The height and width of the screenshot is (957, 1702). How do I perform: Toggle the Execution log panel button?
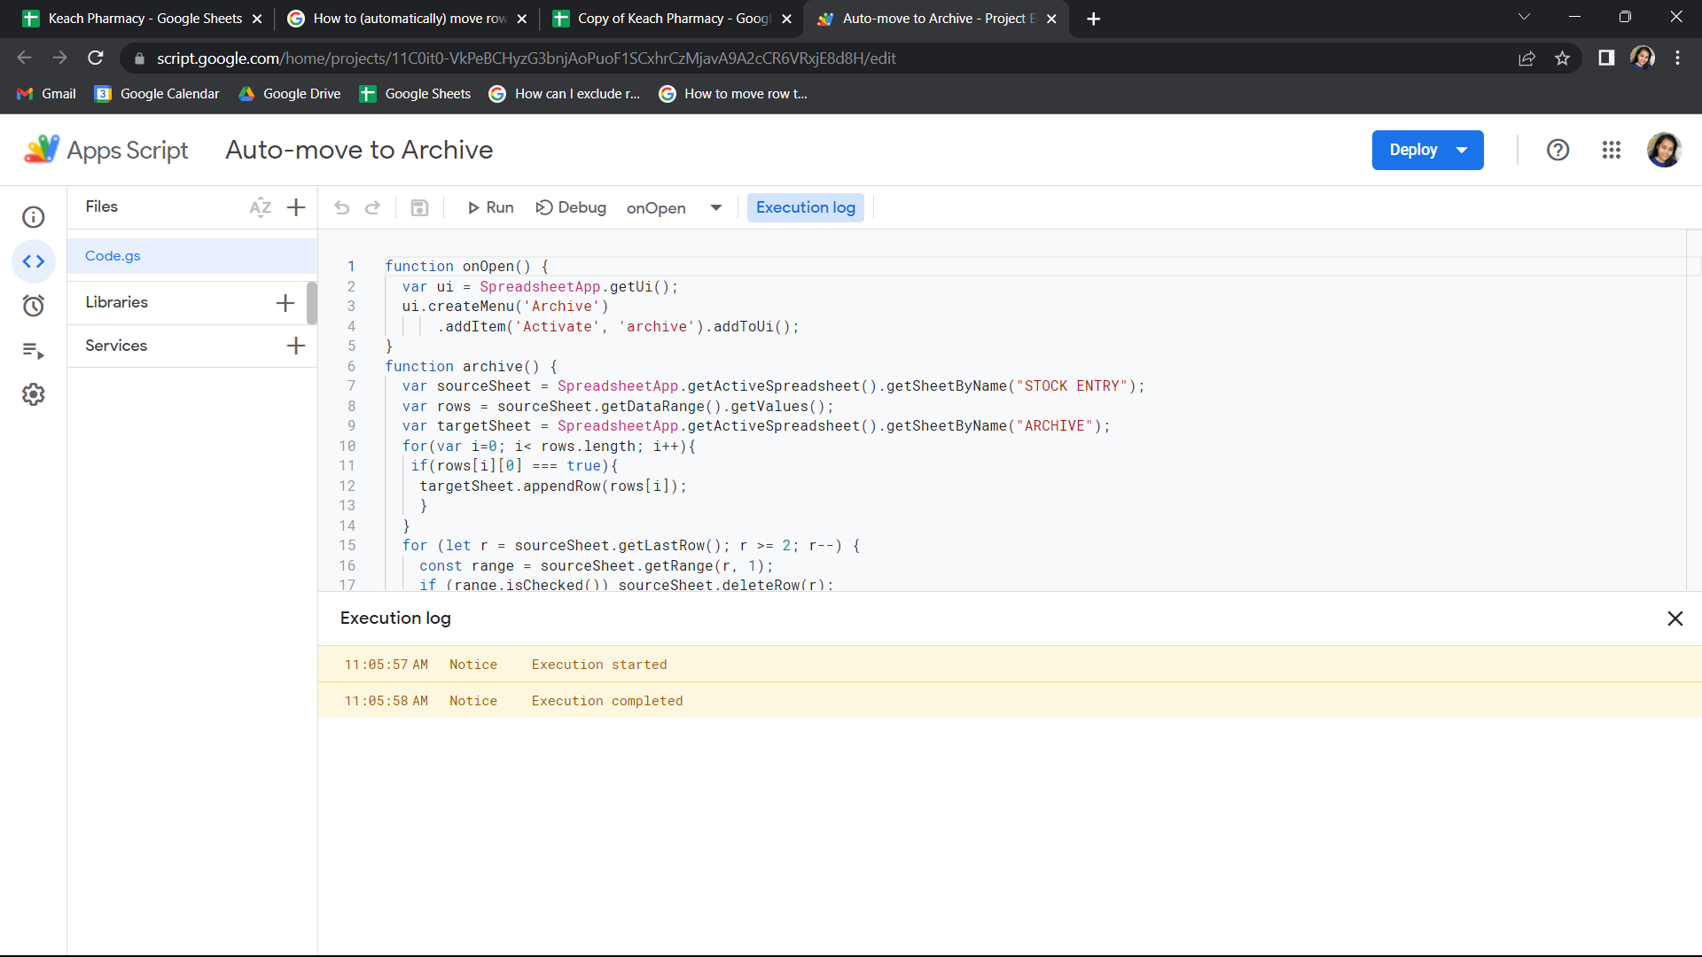805,207
